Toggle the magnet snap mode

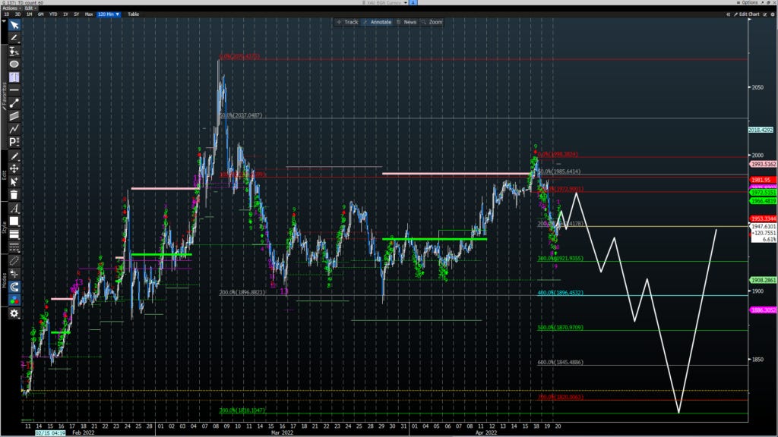coord(14,287)
